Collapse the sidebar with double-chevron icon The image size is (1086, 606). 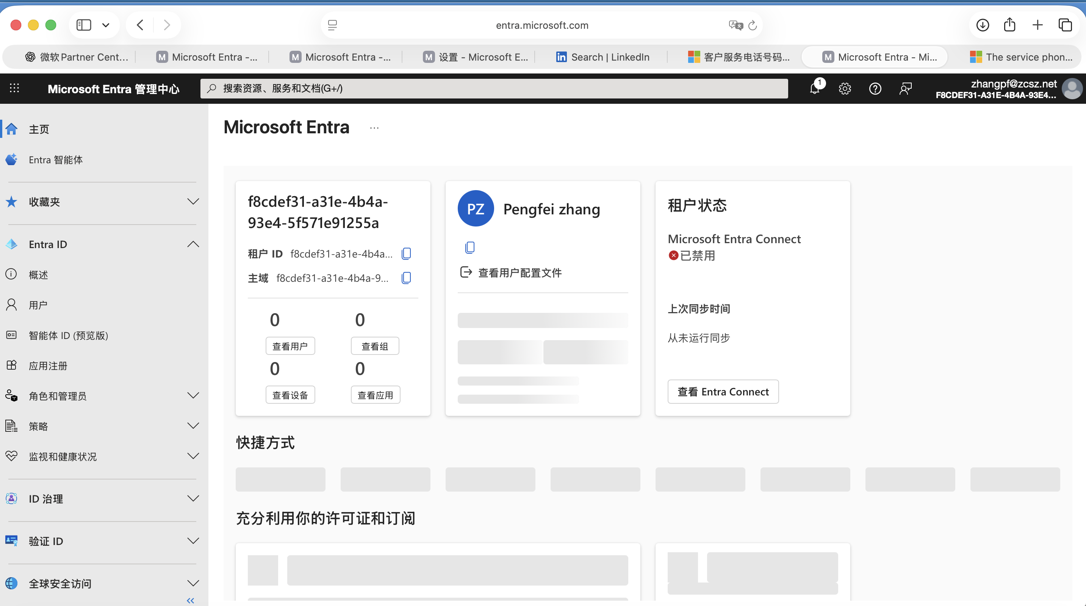[191, 600]
